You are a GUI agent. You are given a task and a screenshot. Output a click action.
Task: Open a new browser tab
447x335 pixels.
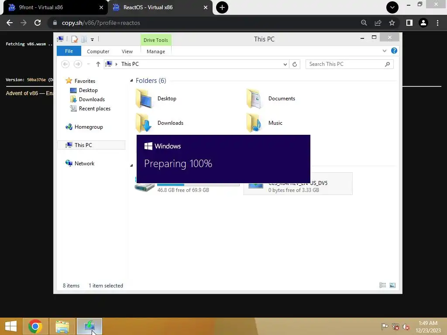pyautogui.click(x=222, y=7)
